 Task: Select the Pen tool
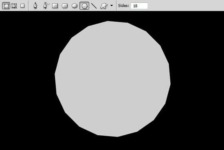tap(35, 6)
